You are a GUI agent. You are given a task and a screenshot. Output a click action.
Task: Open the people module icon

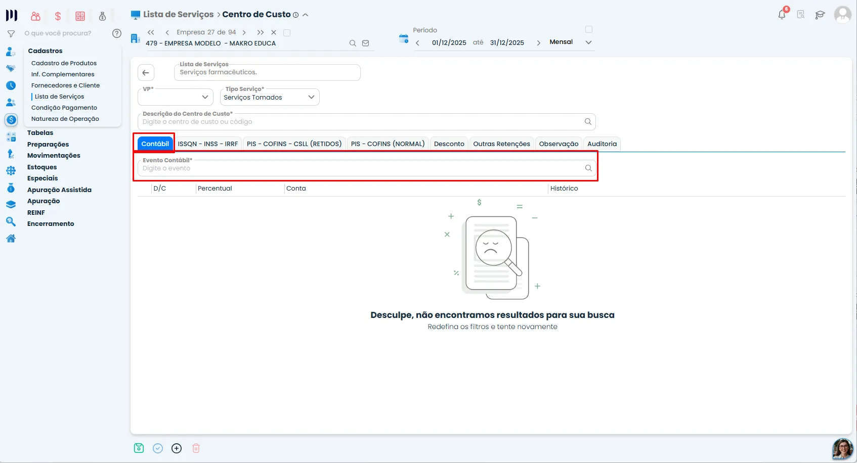(35, 16)
